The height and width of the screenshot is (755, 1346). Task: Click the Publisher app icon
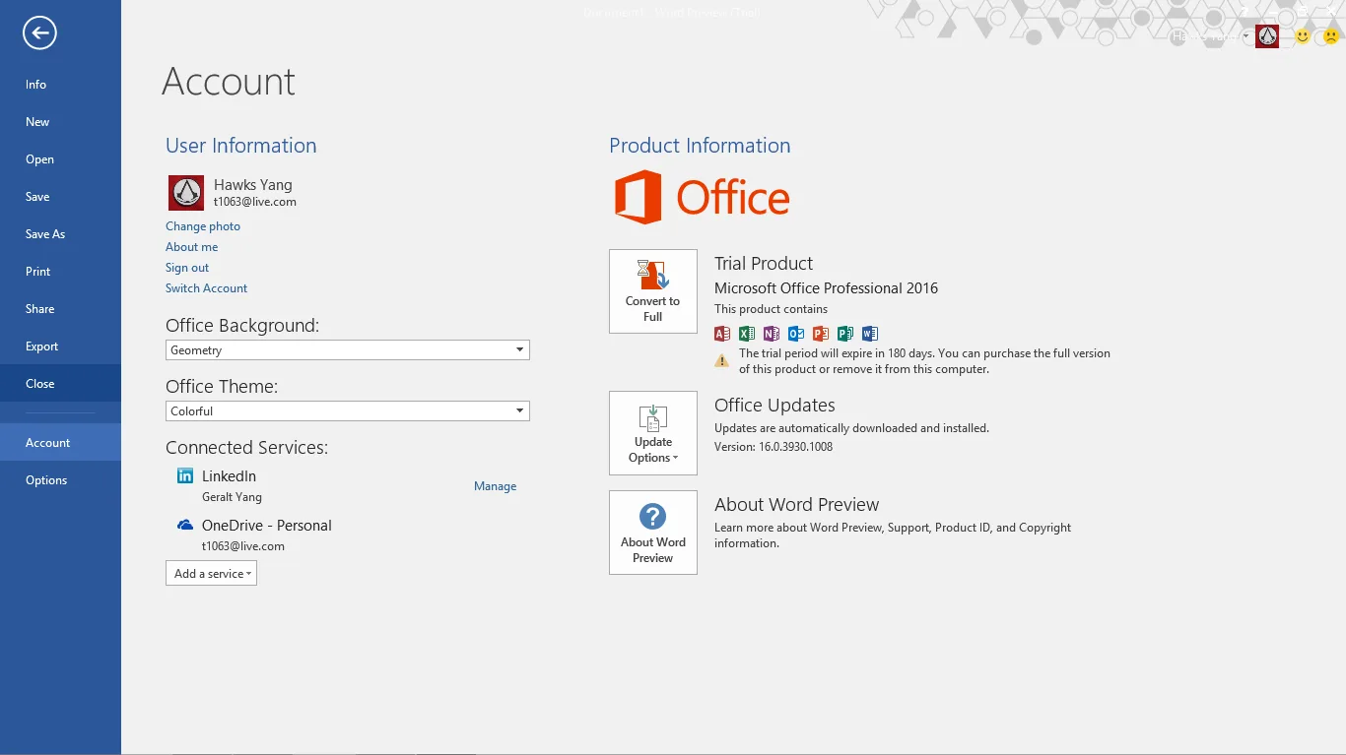point(845,334)
